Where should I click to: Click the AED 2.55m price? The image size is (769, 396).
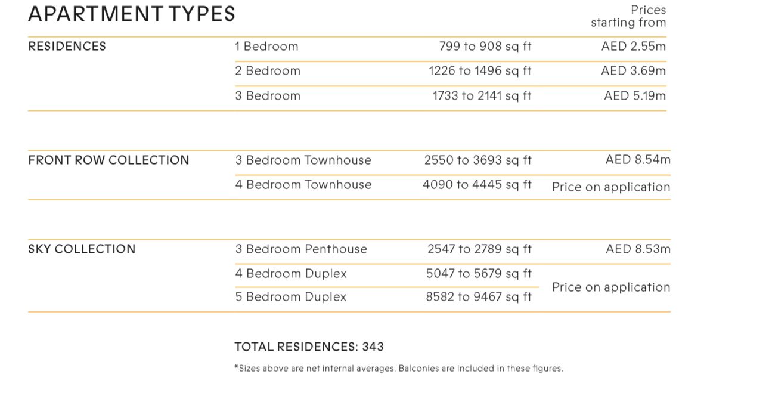point(633,47)
